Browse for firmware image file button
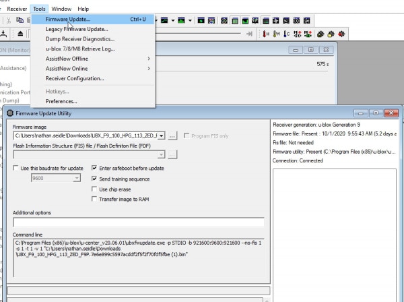The height and width of the screenshot is (302, 404). coord(172,135)
